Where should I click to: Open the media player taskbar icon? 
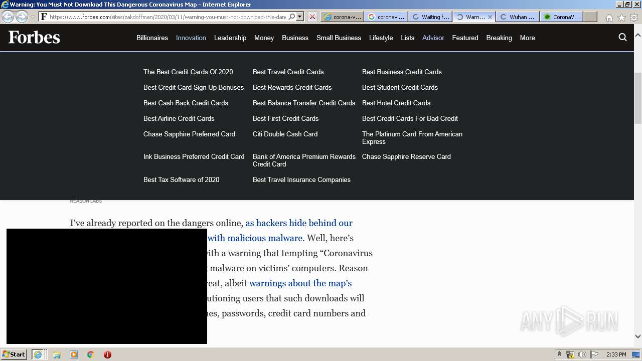pyautogui.click(x=74, y=354)
